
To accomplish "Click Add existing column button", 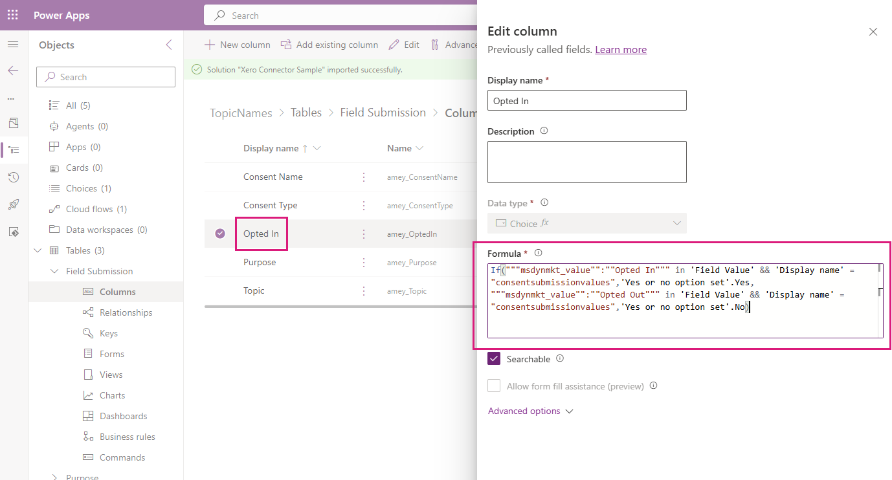I will [x=329, y=45].
